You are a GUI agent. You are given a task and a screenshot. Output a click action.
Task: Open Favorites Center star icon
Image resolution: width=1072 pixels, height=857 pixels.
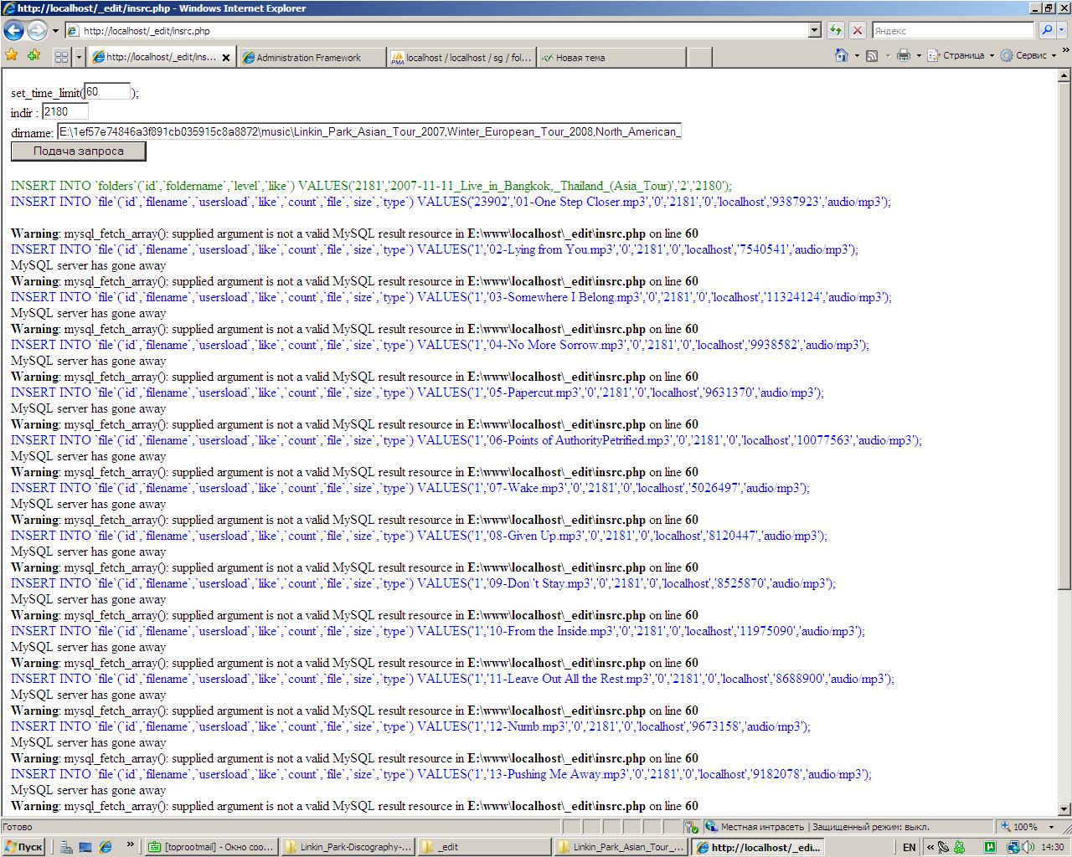click(x=12, y=55)
